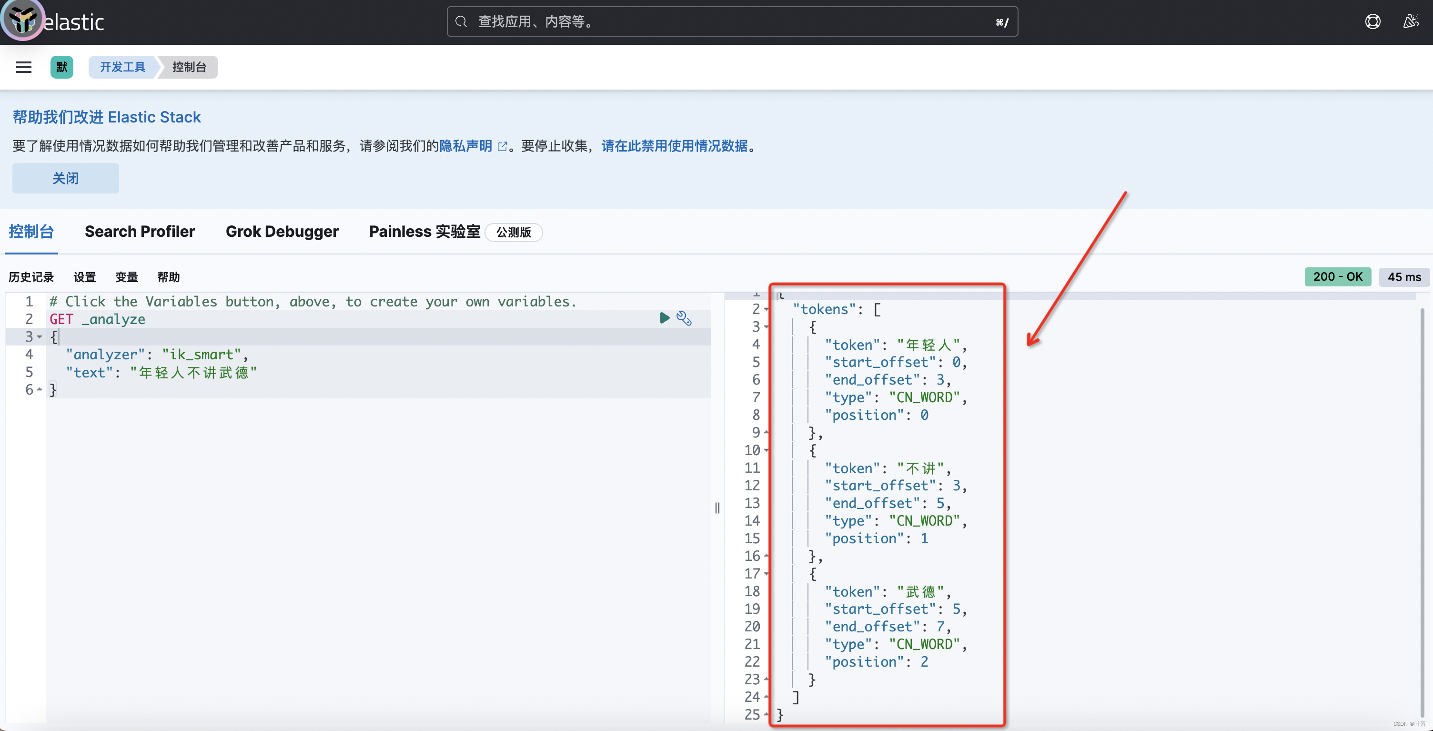Click the vertical pane divider handle

click(x=717, y=508)
